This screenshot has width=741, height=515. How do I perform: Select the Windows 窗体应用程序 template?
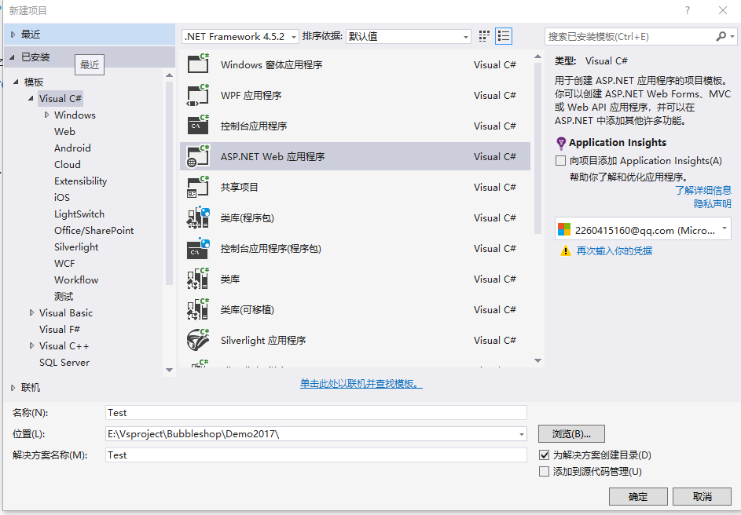click(314, 64)
